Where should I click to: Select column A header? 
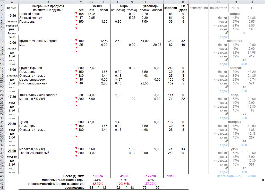coord(12,2)
